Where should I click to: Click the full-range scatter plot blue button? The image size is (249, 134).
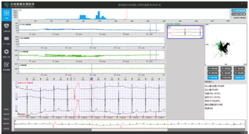pos(239,78)
